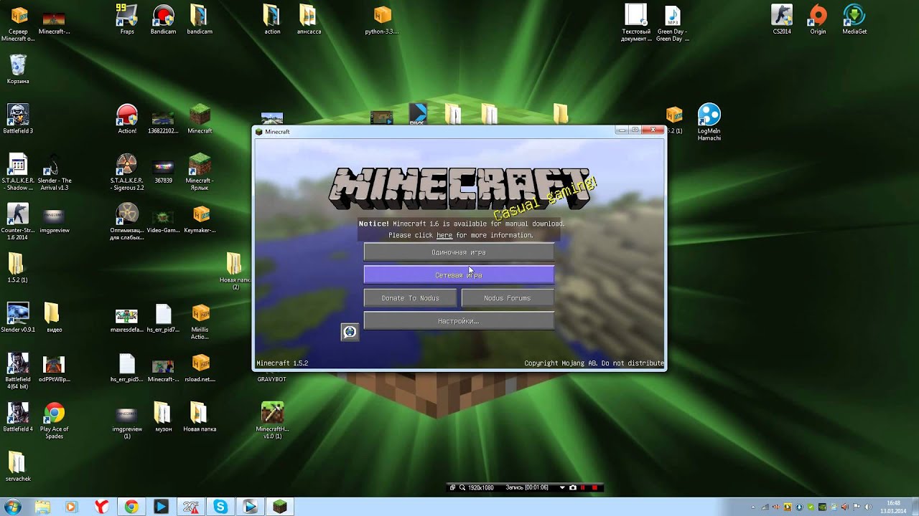
Task: Select the servachek folder icon
Action: pos(18,466)
